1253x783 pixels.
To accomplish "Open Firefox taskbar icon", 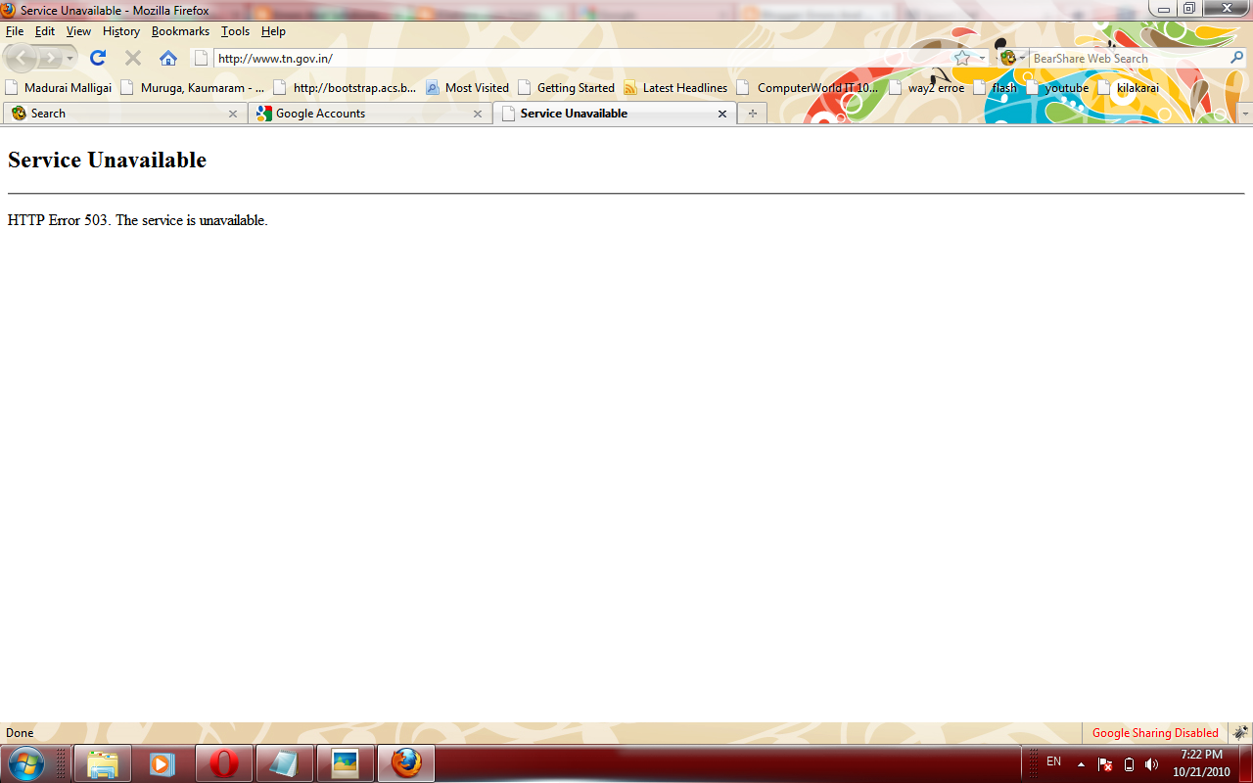I will [x=405, y=762].
